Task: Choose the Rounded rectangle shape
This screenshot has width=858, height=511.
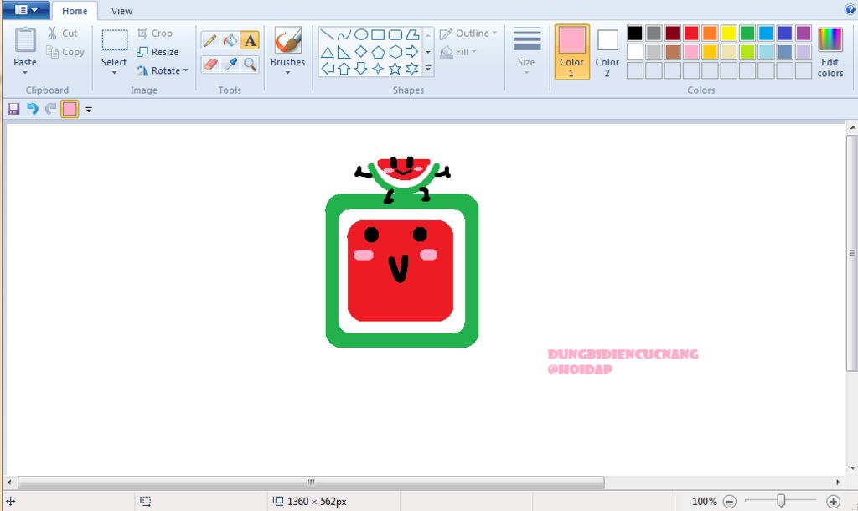Action: (x=395, y=35)
